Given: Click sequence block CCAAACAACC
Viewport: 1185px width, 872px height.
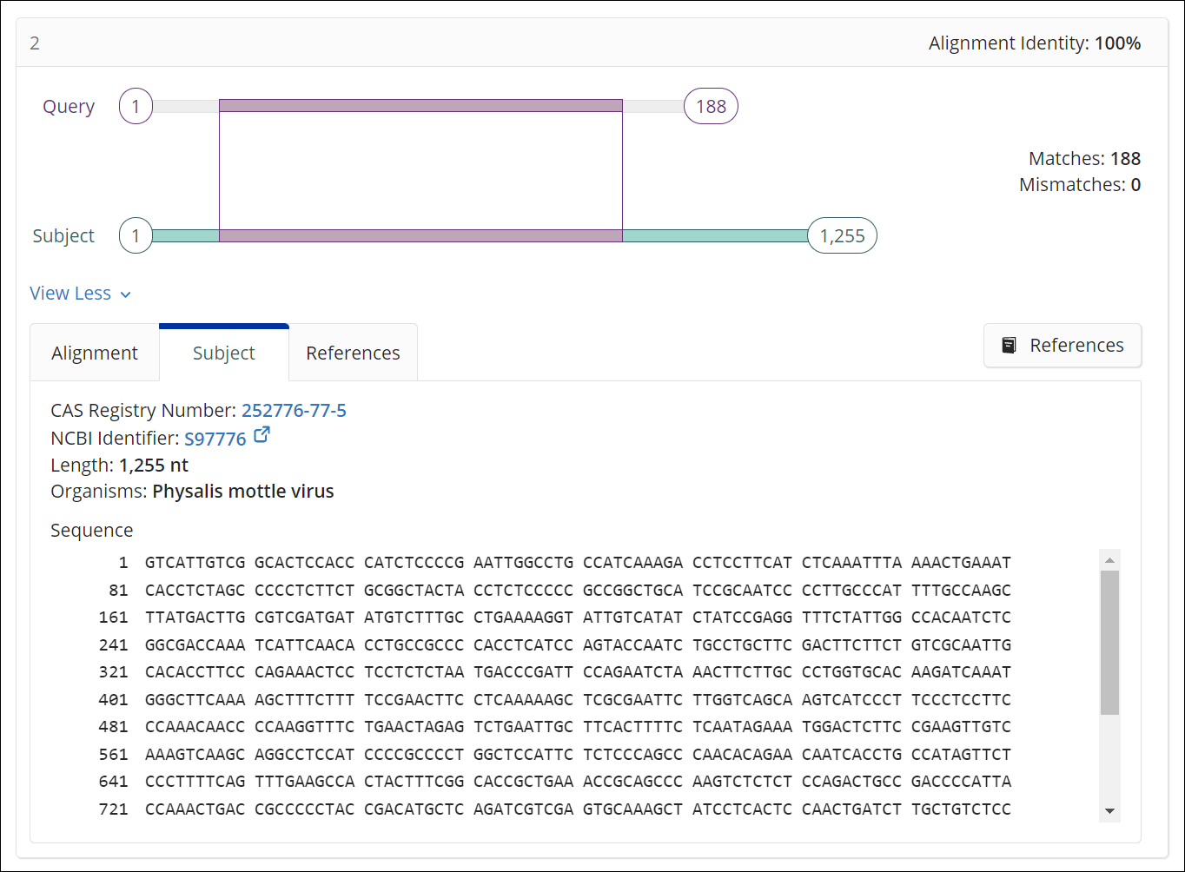Looking at the screenshot, I should coord(195,727).
